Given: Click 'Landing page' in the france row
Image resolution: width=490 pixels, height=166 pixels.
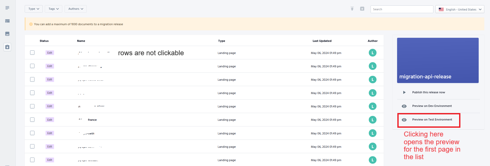Looking at the screenshot, I should (226, 120).
